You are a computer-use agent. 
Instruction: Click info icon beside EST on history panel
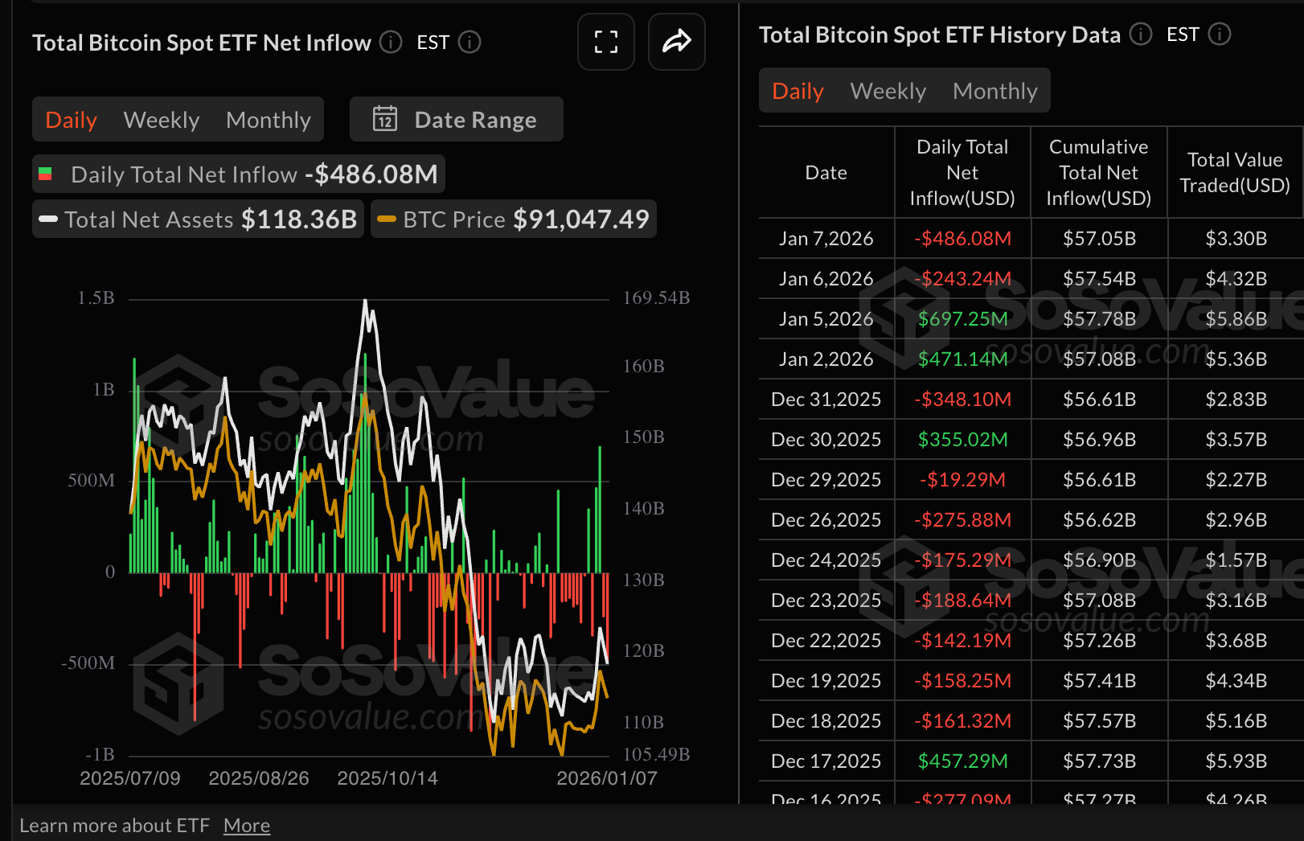1220,35
